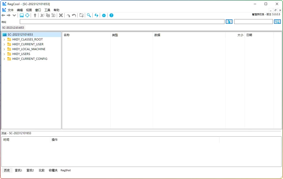
Task: Expand the HKEY_CLASSES_ROOT tree node
Action: (x=4, y=39)
